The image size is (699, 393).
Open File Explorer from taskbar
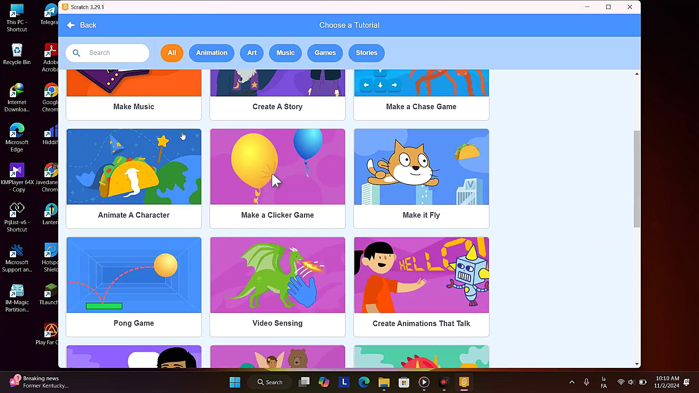(384, 382)
